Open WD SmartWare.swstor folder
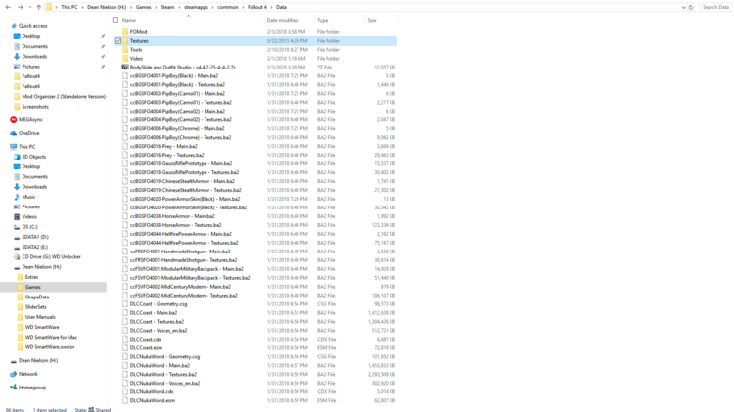The height and width of the screenshot is (412, 734). point(50,347)
